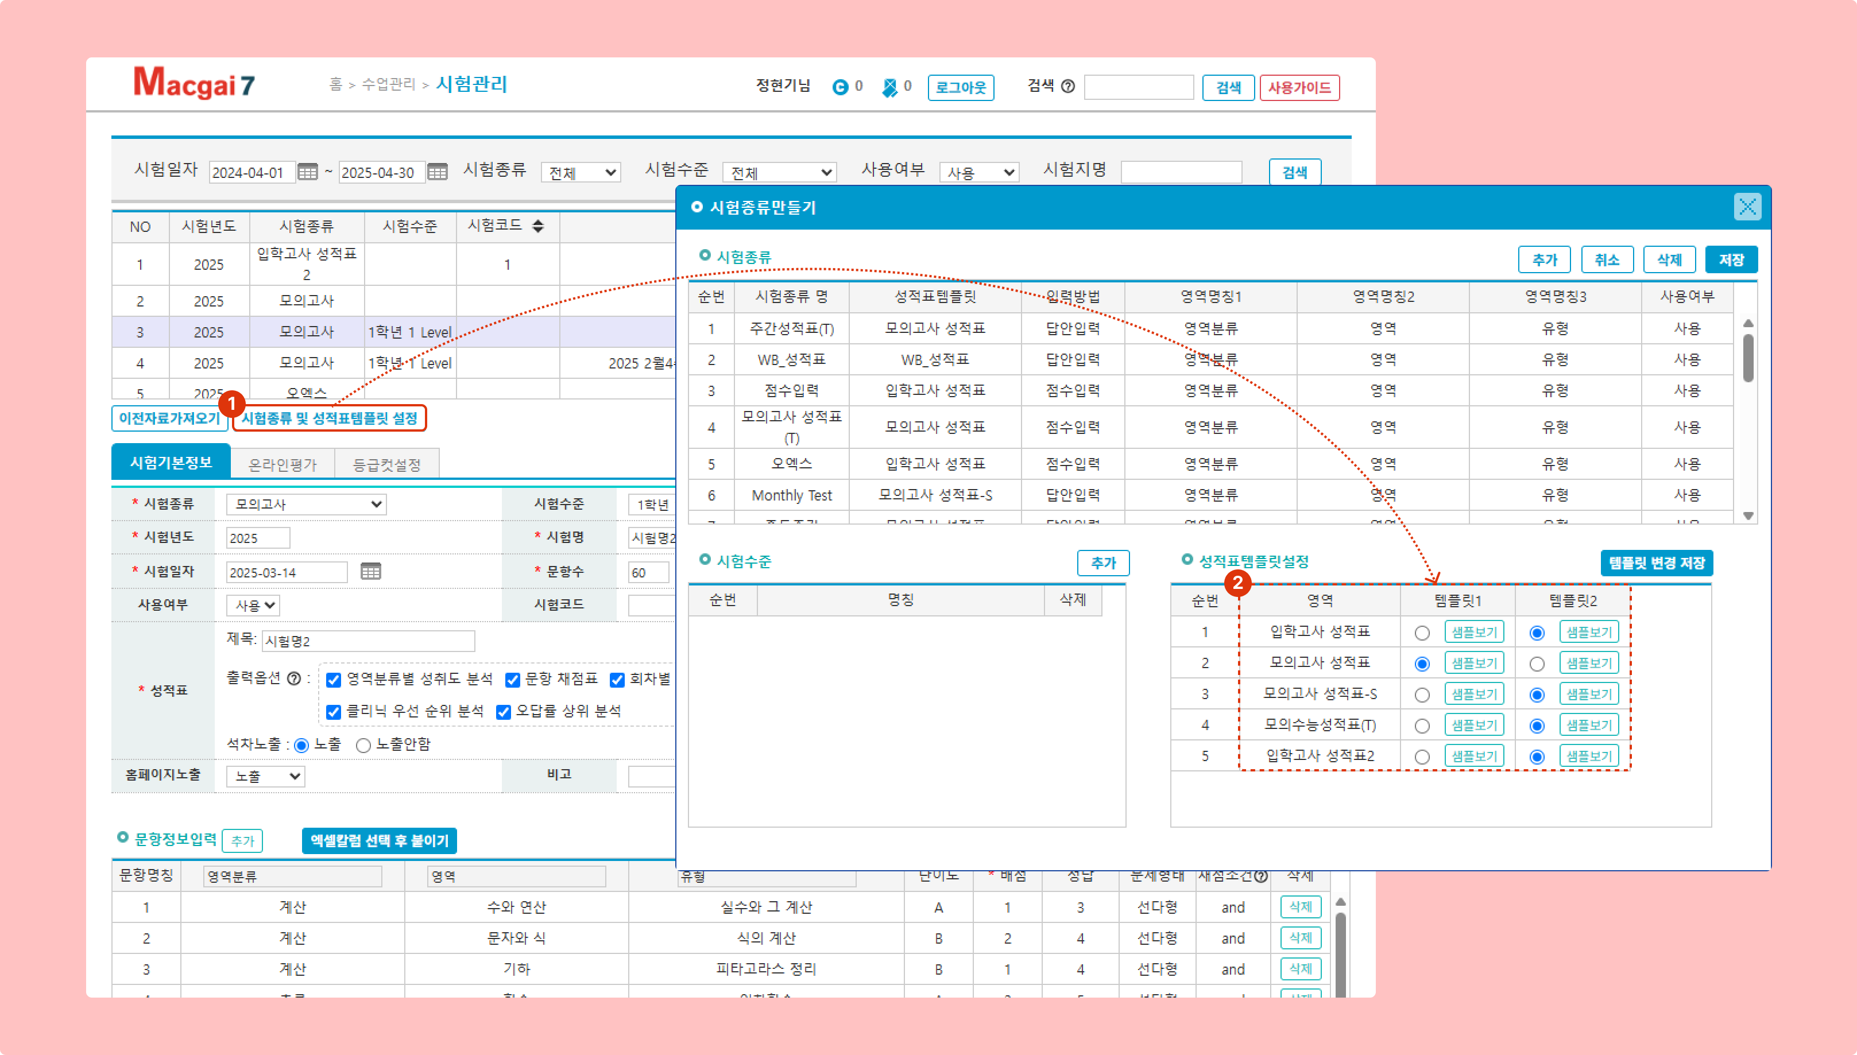The width and height of the screenshot is (1857, 1055).
Task: Click the search help question mark icon
Action: pos(1067,87)
